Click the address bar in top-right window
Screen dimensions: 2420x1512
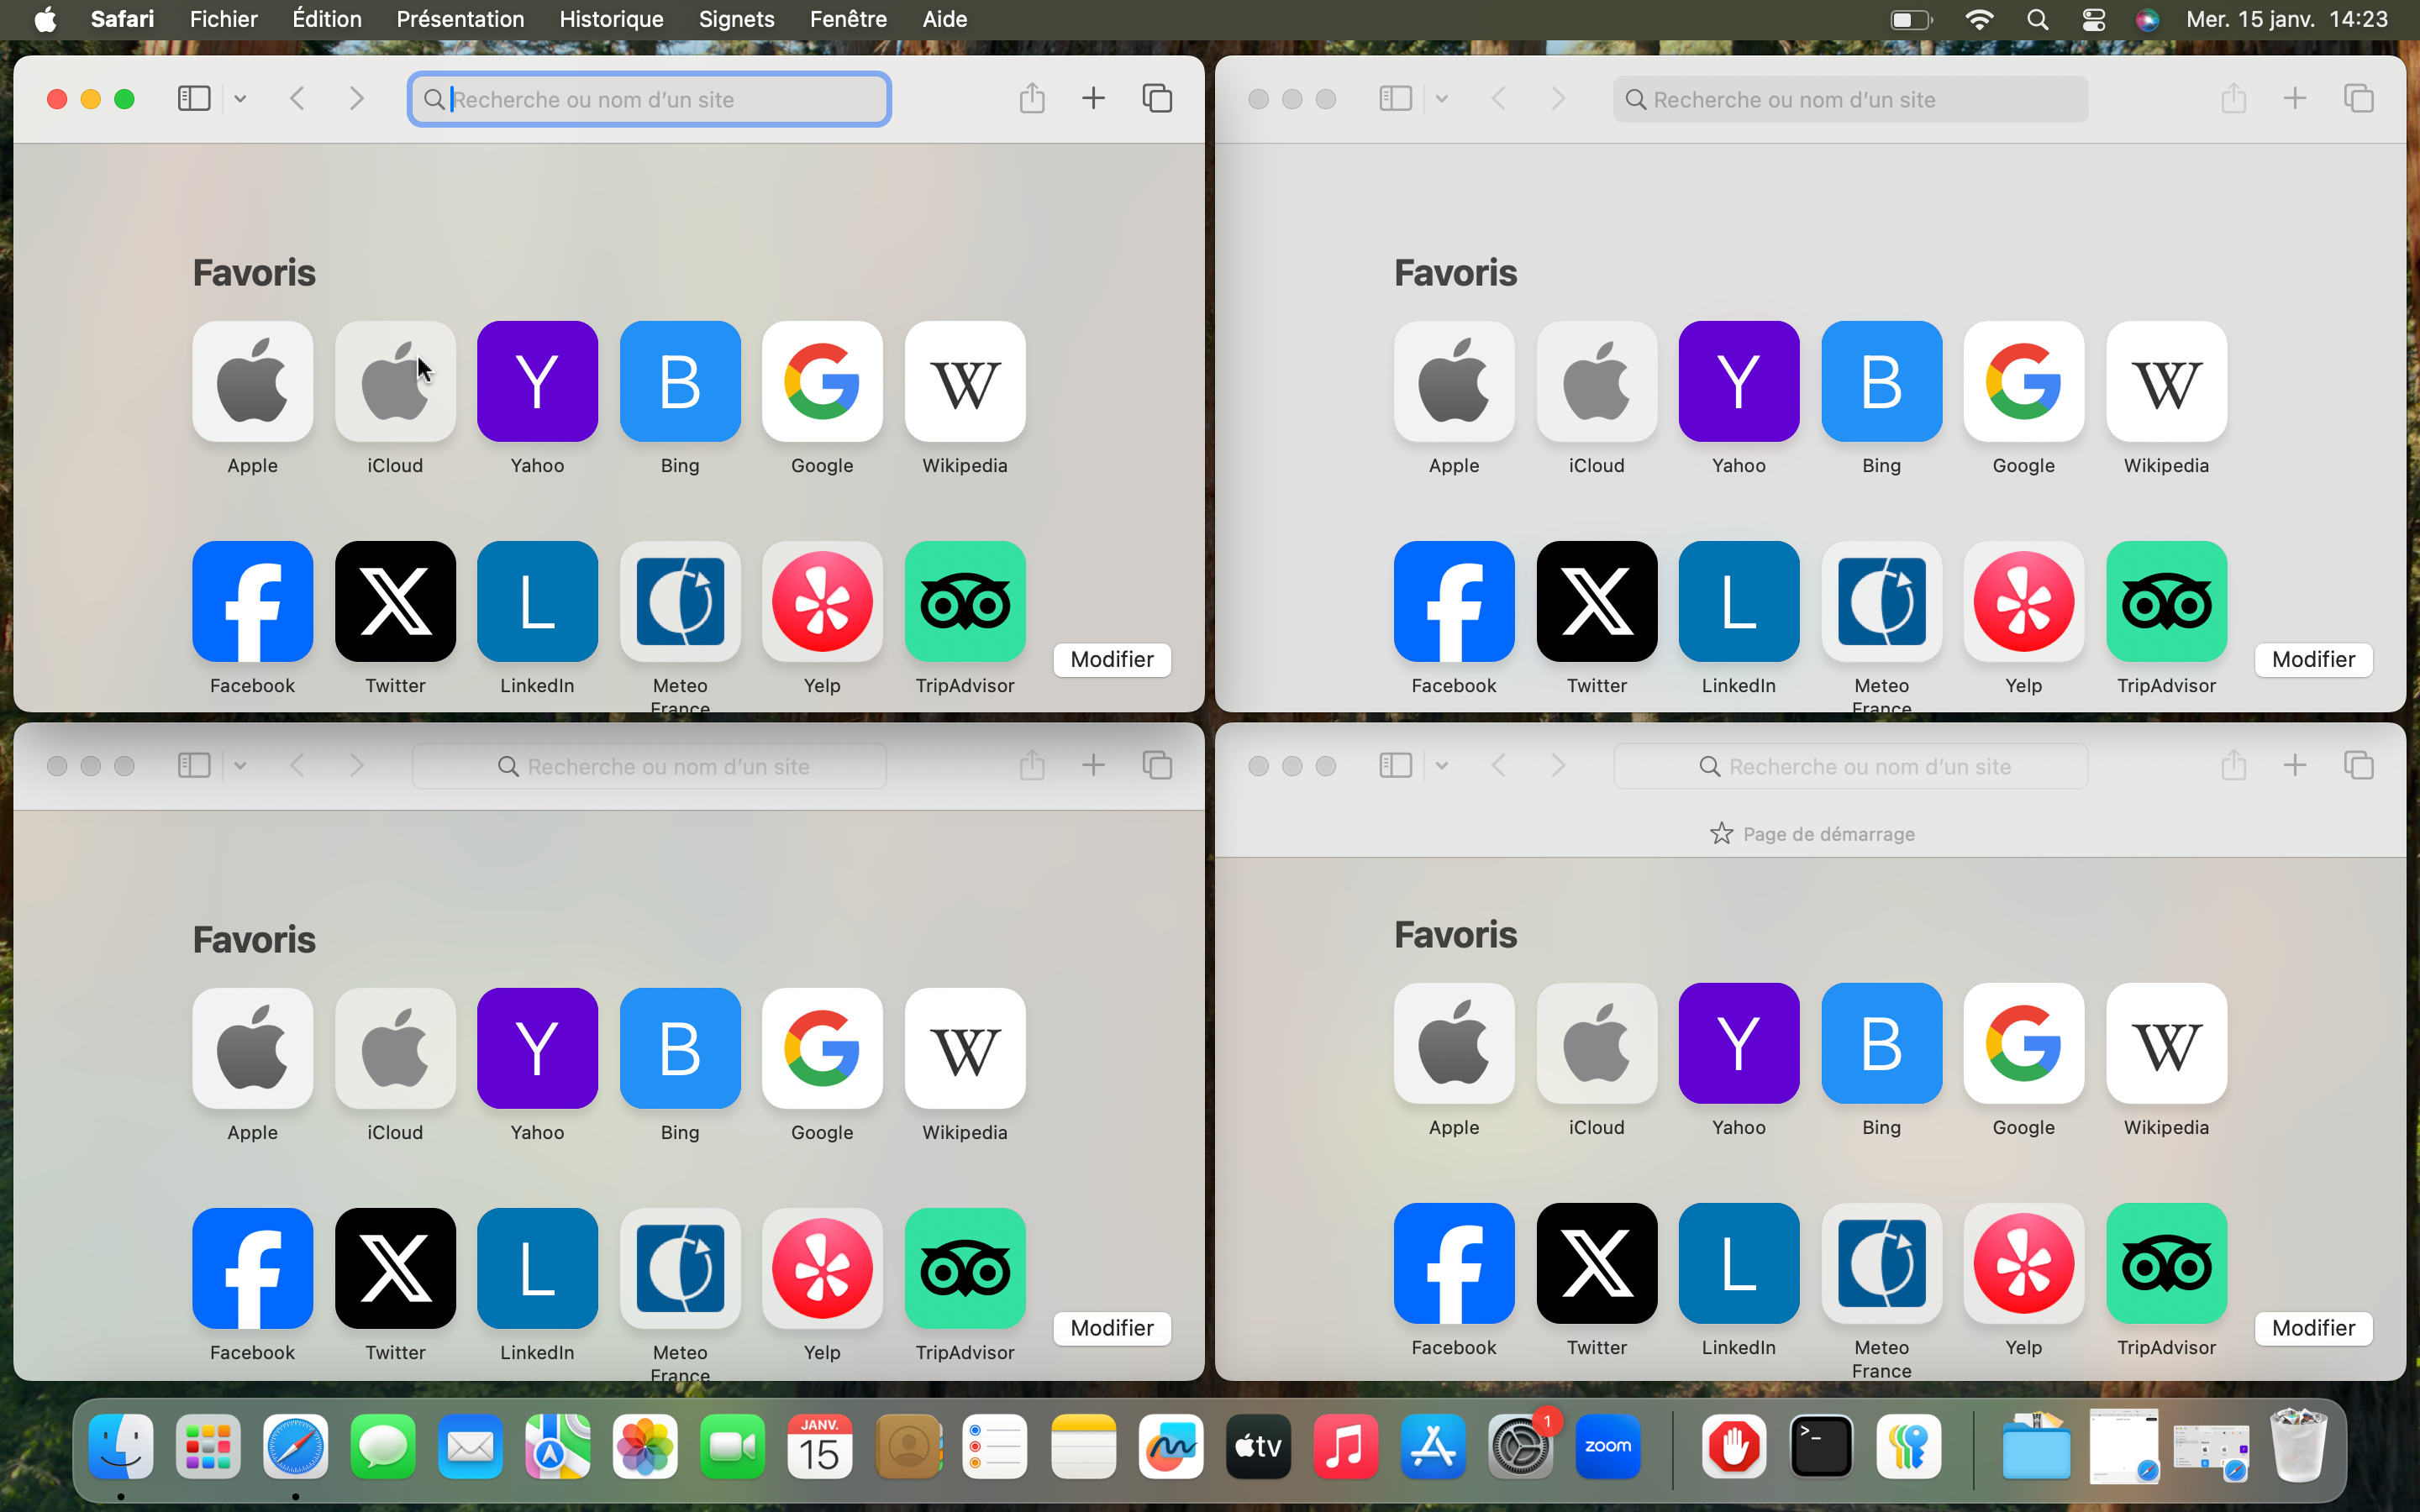pyautogui.click(x=1850, y=99)
